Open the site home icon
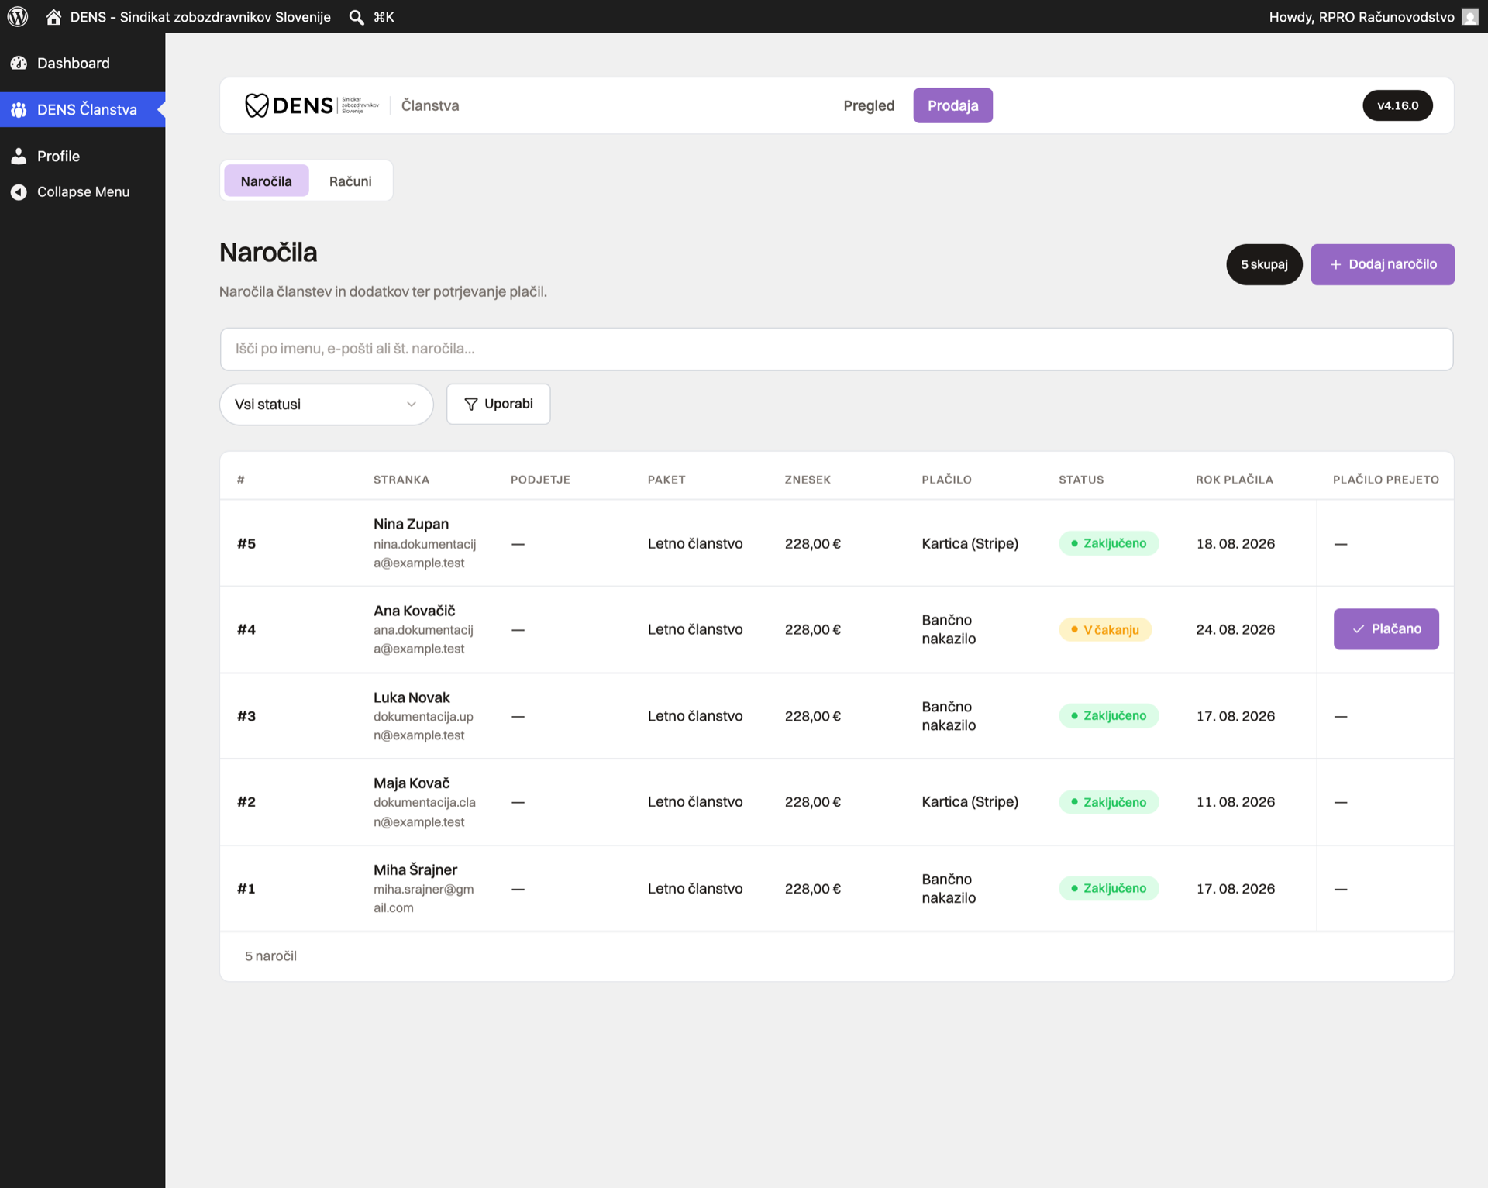The image size is (1488, 1188). 53,16
